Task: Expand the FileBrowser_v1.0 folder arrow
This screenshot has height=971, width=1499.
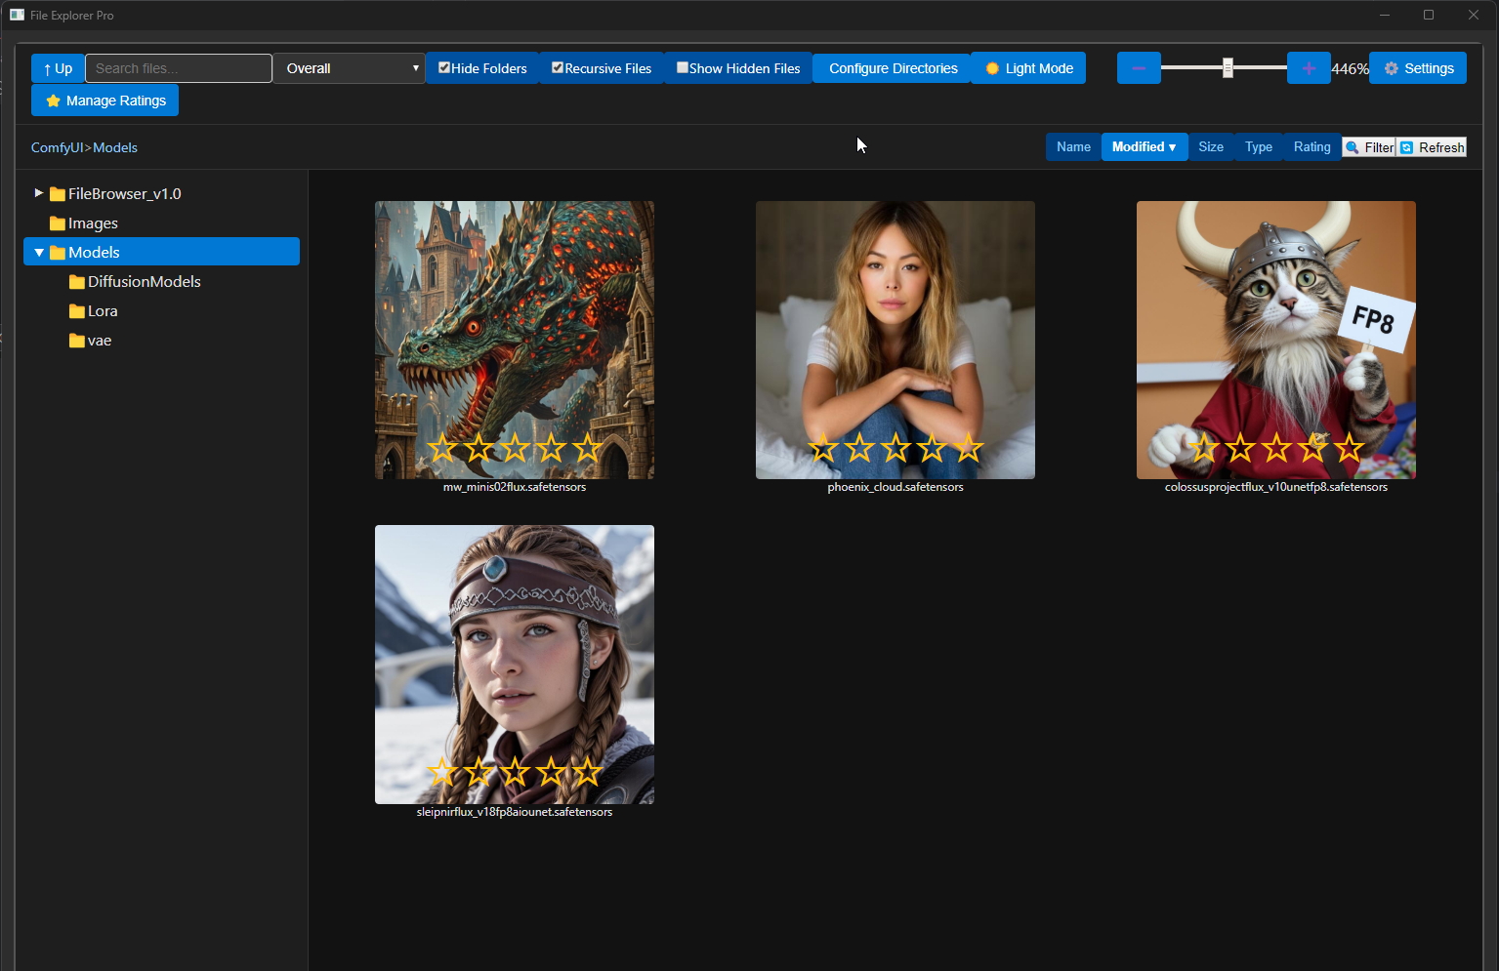Action: [39, 193]
